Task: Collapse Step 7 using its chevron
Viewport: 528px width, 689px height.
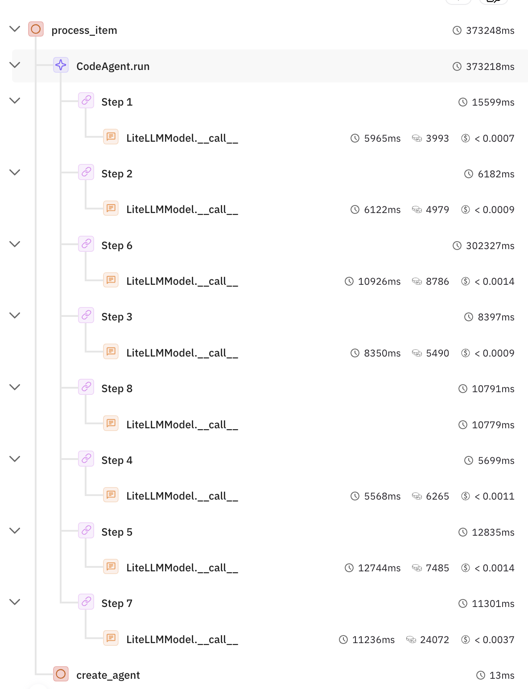Action: pos(15,603)
